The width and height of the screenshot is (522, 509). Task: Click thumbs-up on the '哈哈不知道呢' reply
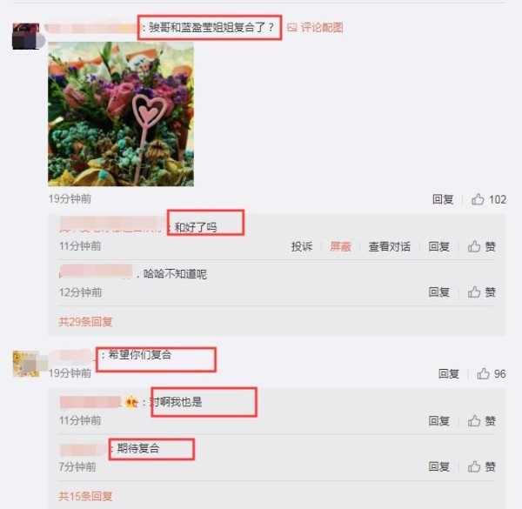pos(474,292)
